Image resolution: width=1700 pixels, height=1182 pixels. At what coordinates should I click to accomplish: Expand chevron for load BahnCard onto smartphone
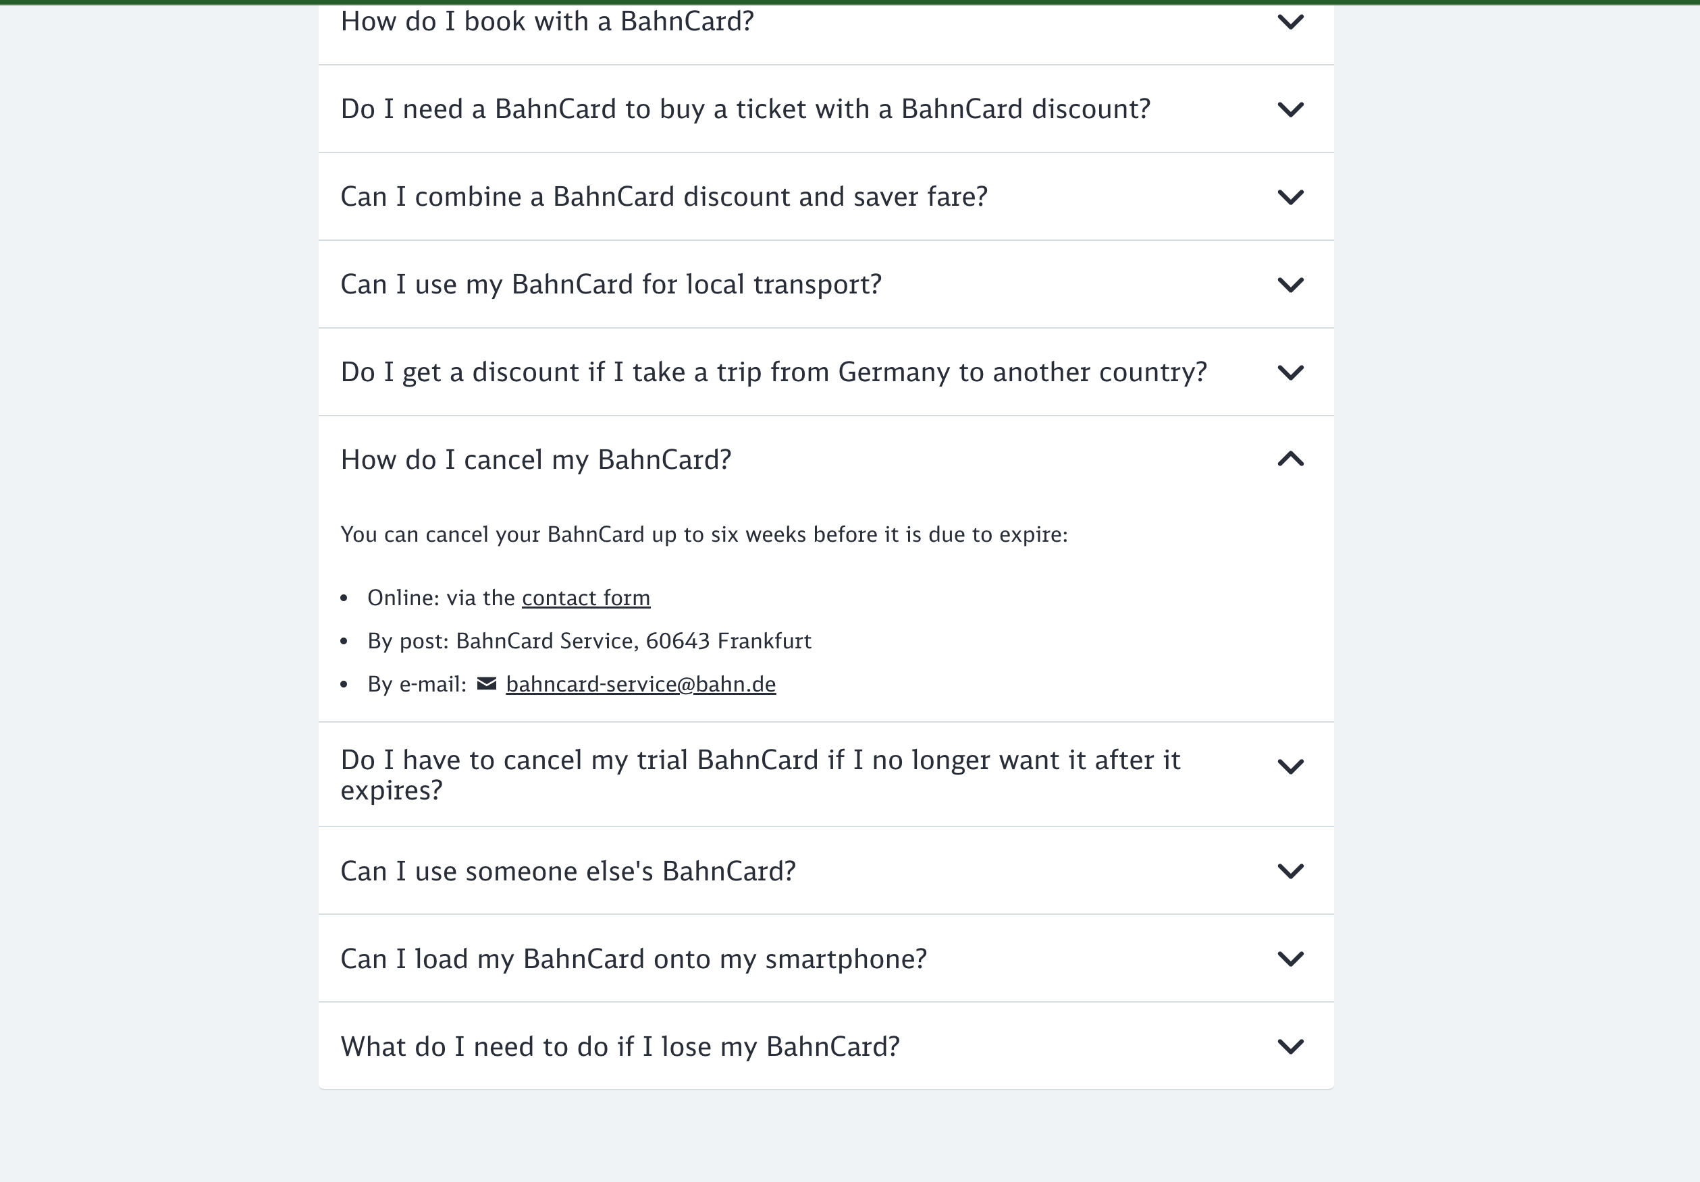1290,959
